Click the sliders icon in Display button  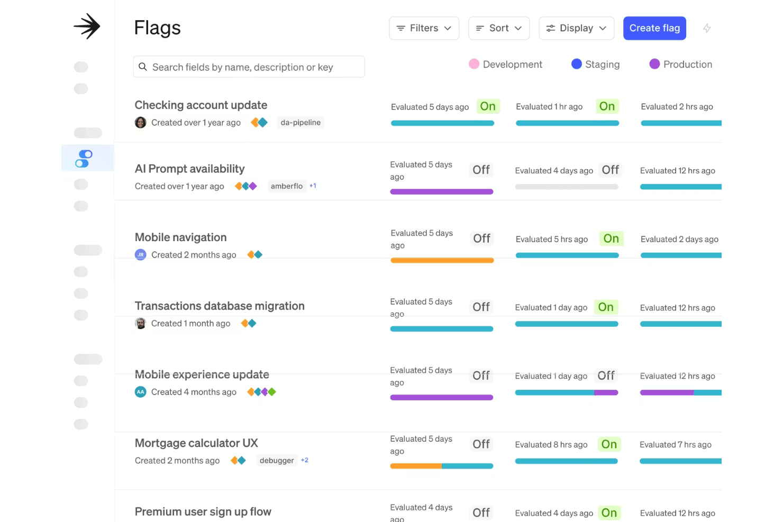click(x=551, y=29)
